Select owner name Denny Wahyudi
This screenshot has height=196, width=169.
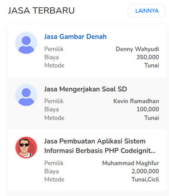[x=137, y=49]
